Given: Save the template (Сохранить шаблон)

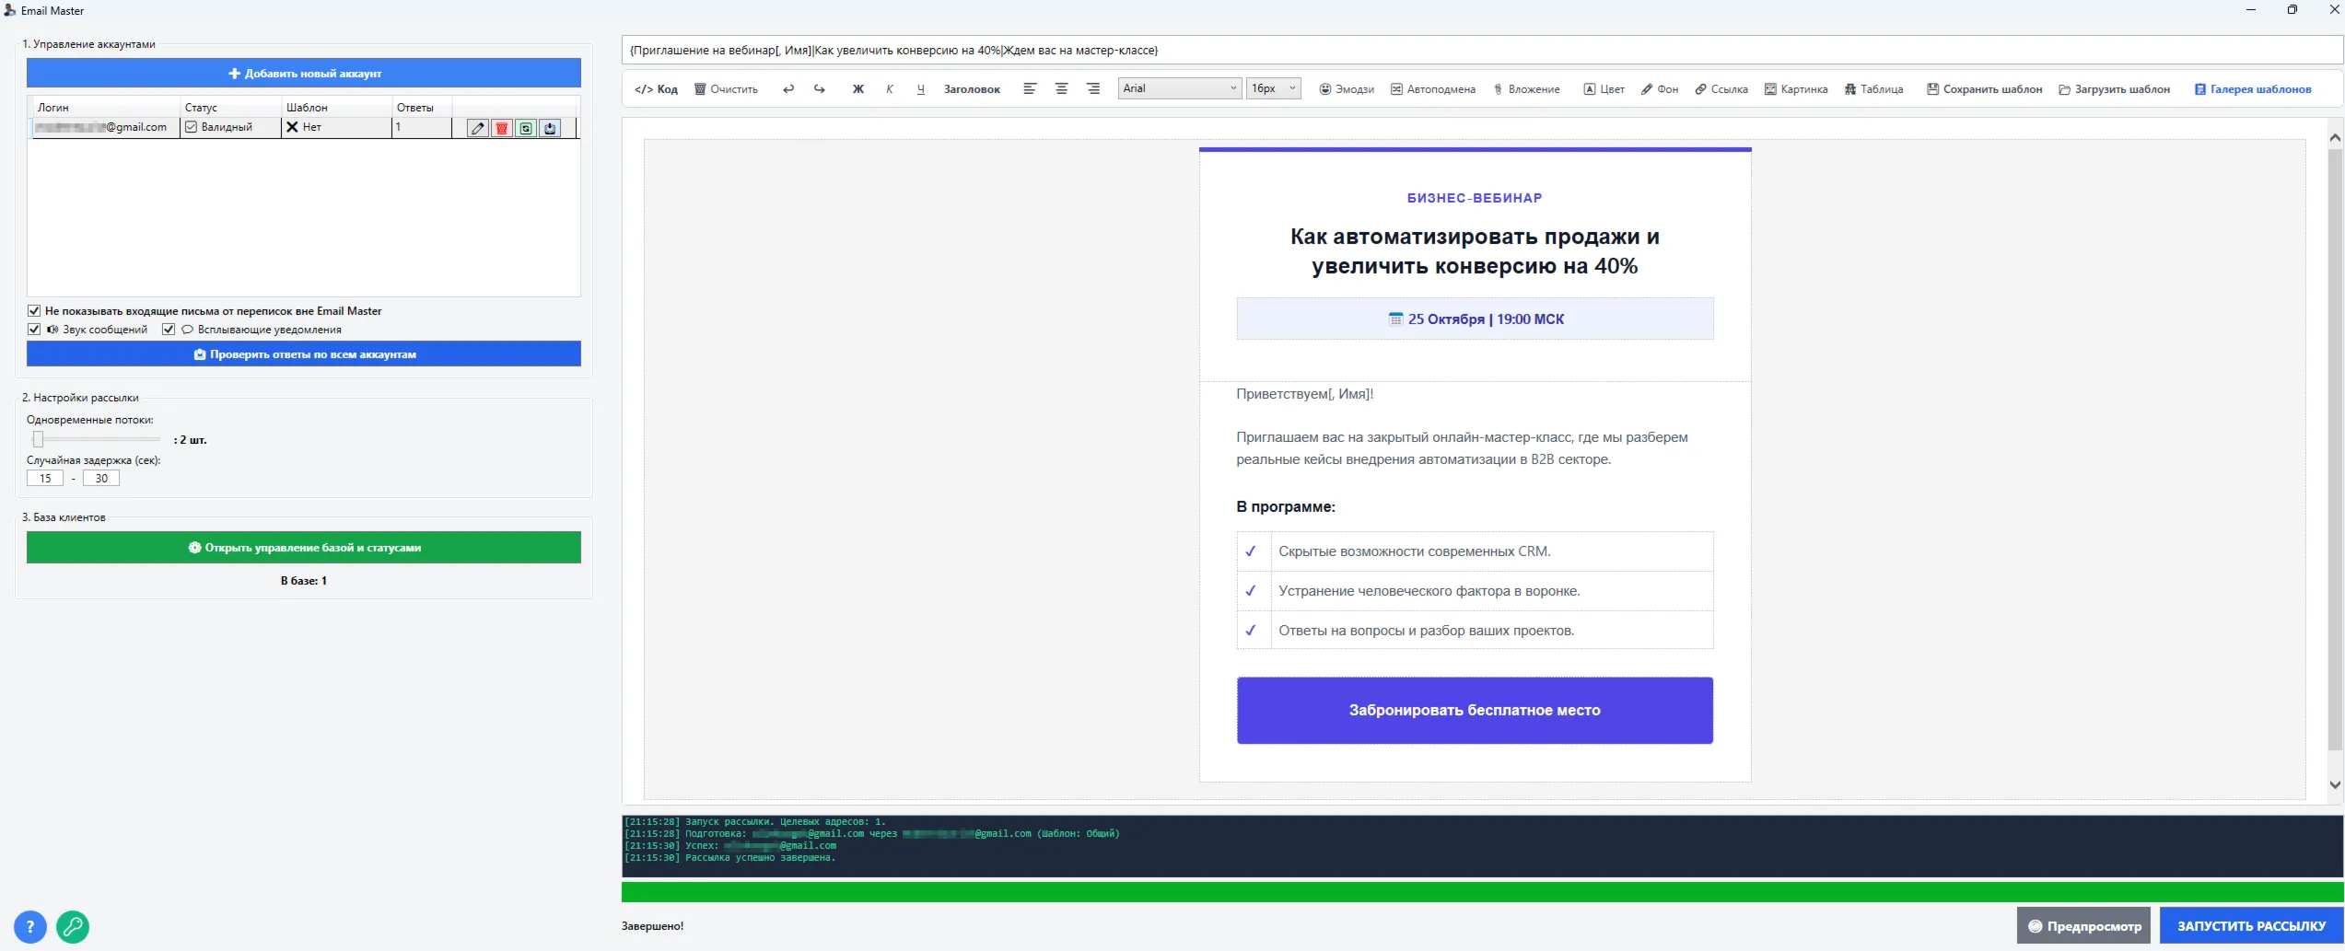Looking at the screenshot, I should click(1985, 89).
